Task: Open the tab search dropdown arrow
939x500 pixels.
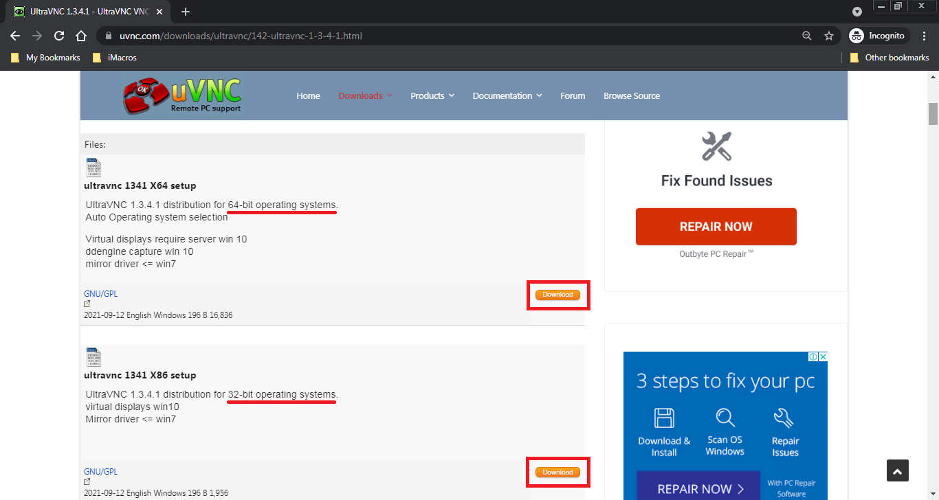Action: [857, 12]
